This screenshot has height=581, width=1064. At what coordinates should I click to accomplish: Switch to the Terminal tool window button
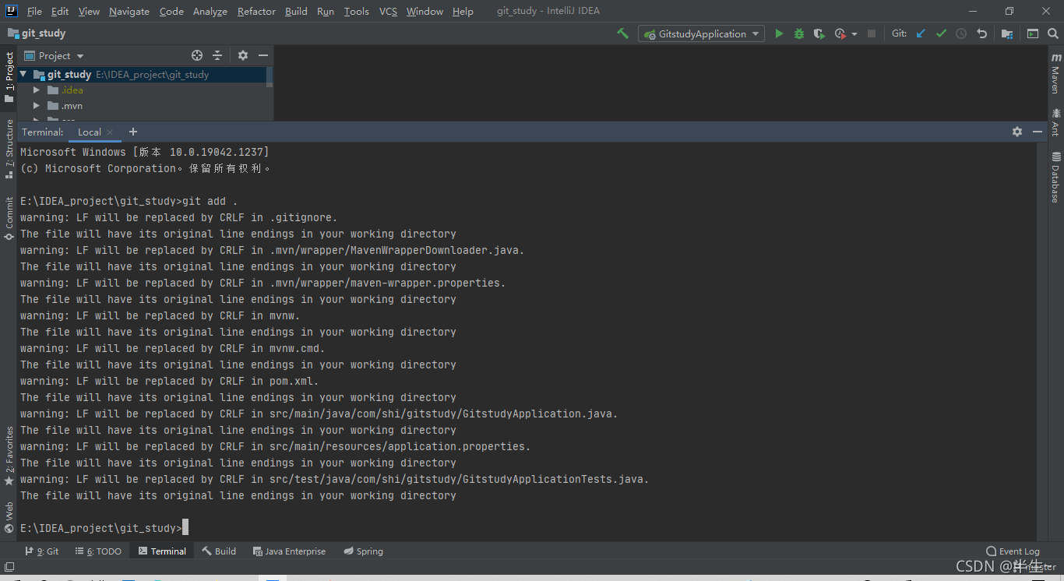[162, 551]
